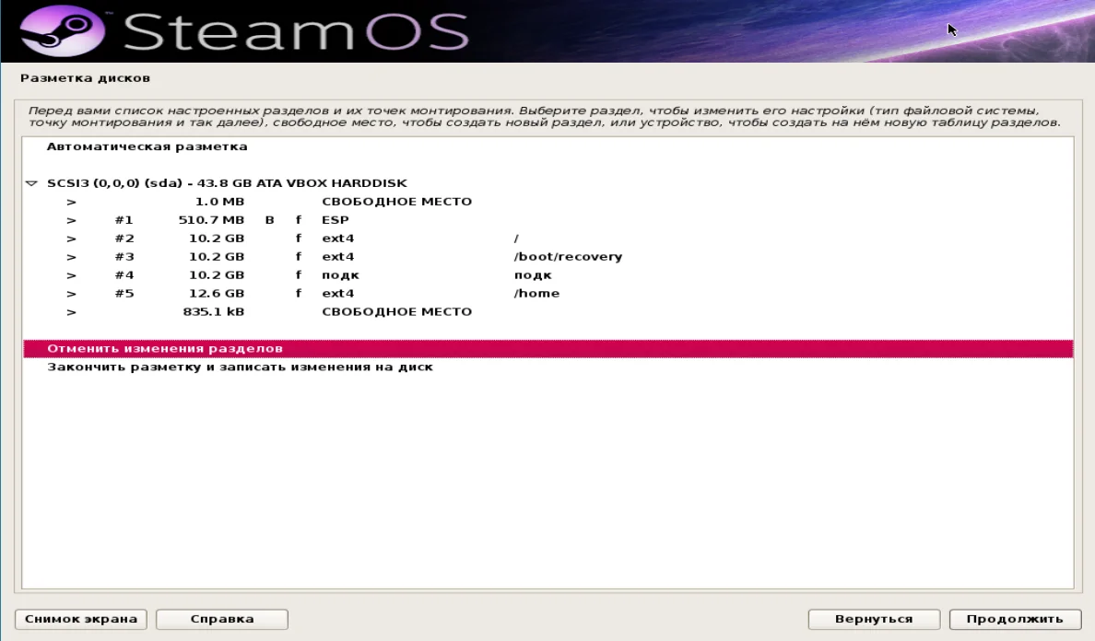Click the arrow marker of partition #3
Viewport: 1095px width, 641px height.
(x=71, y=257)
